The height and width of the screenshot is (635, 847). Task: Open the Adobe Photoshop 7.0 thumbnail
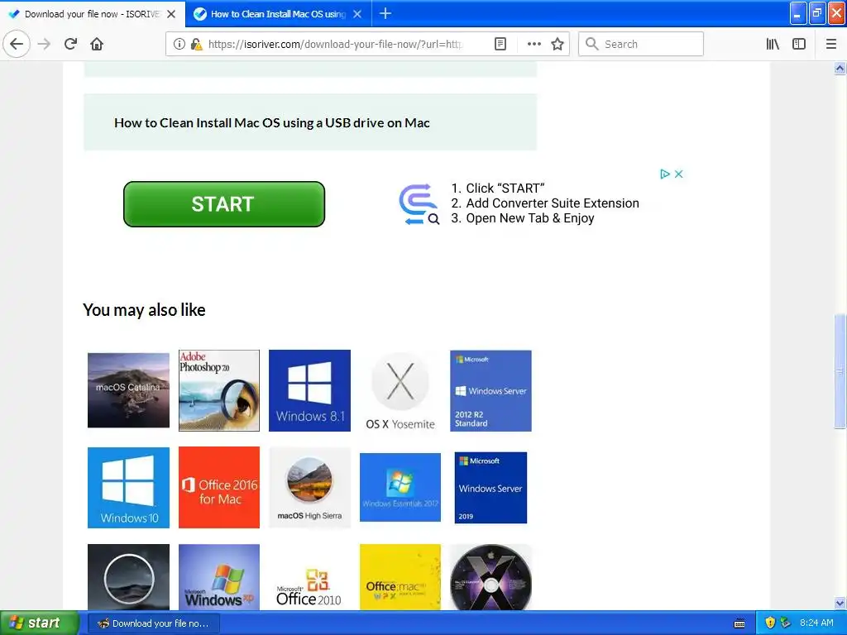(218, 390)
